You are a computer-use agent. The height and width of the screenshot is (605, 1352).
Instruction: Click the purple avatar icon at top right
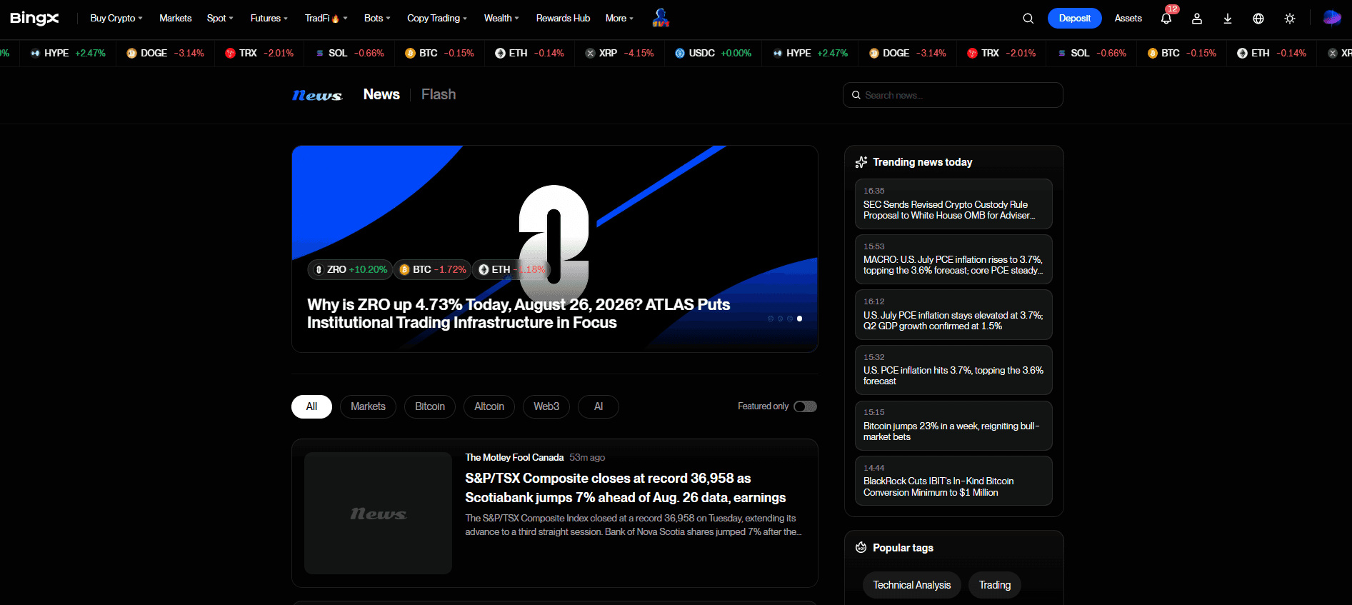coord(1332,18)
